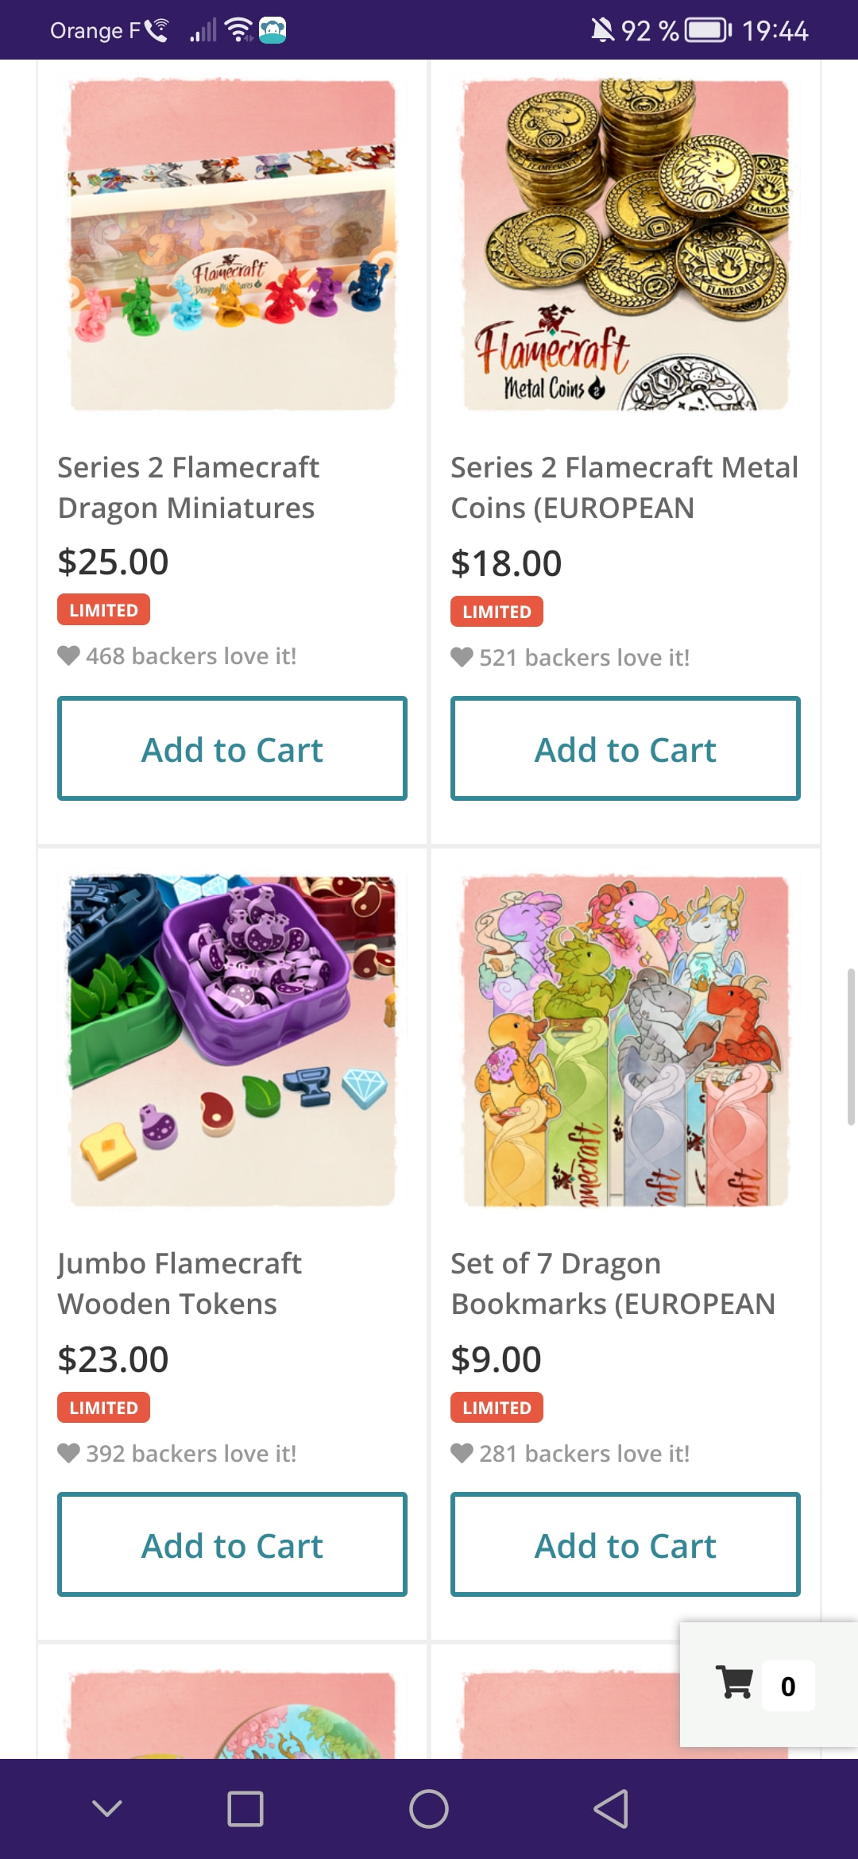
Task: Open Series 2 Flamecraft Metal Coins title
Action: pyautogui.click(x=624, y=487)
